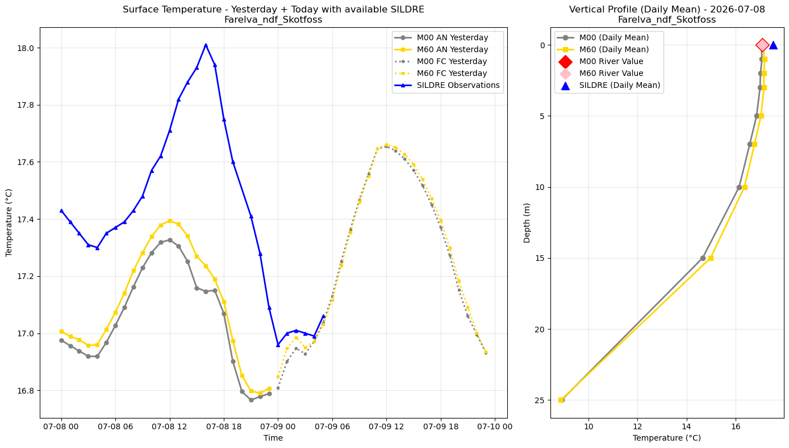Click the 'Vertical Profile (Daily Mean) - 2026-07-08' title

[x=667, y=10]
